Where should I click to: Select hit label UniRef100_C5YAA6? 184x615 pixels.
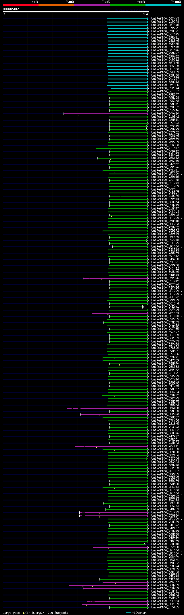click(165, 85)
